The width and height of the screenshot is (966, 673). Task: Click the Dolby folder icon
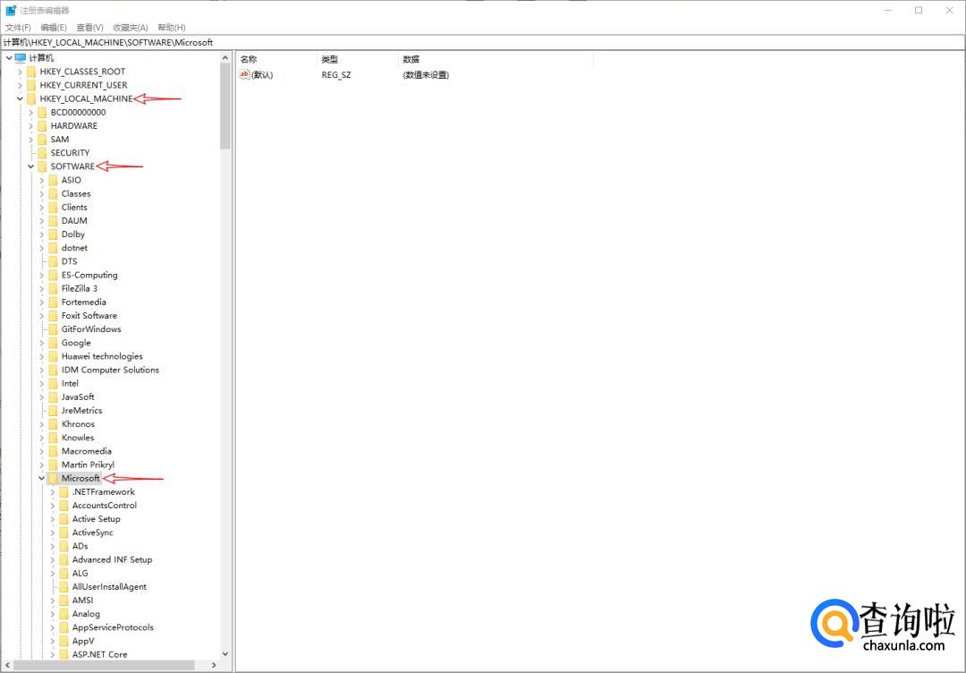pos(53,234)
